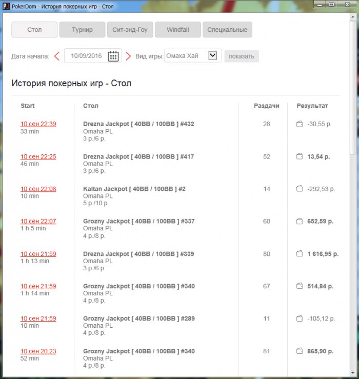Select table name Drezna Jackpot #417
The width and height of the screenshot is (359, 379).
coord(138,156)
